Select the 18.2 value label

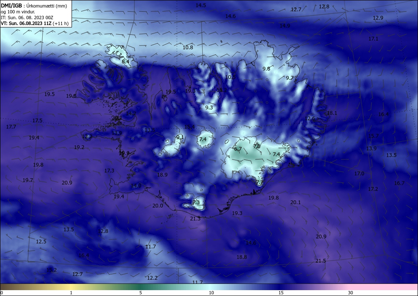[x=222, y=90]
